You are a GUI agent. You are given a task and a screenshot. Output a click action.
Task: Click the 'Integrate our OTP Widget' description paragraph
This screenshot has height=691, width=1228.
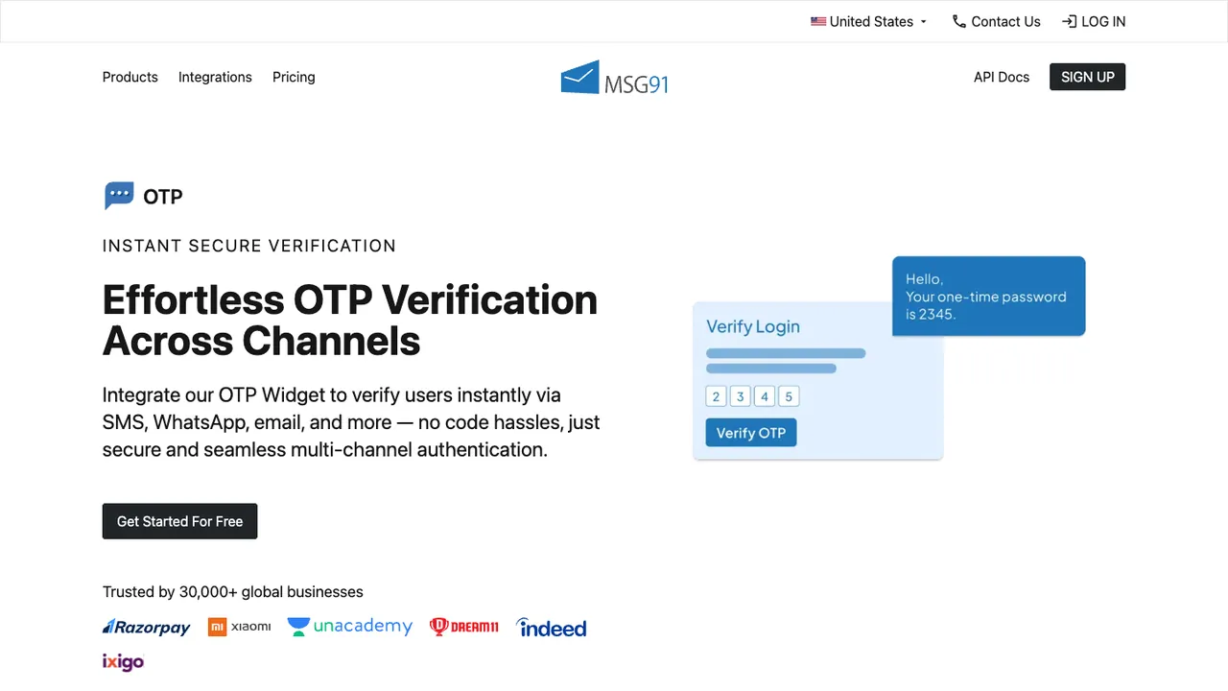point(351,422)
